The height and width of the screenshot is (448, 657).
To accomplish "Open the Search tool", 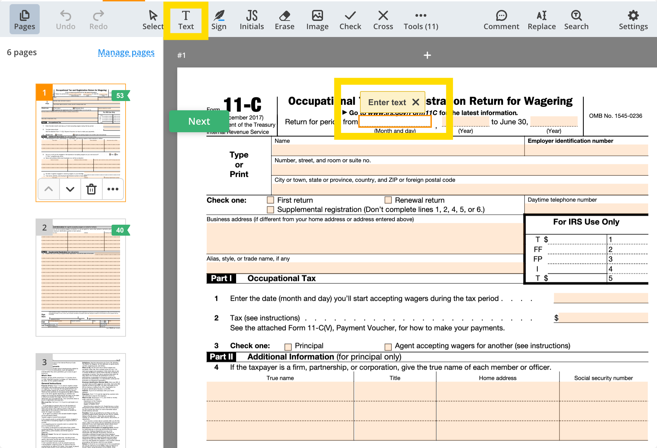I will point(576,19).
